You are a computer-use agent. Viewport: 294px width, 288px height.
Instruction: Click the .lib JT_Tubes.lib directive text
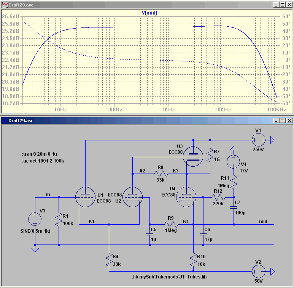pyautogui.click(x=170, y=277)
